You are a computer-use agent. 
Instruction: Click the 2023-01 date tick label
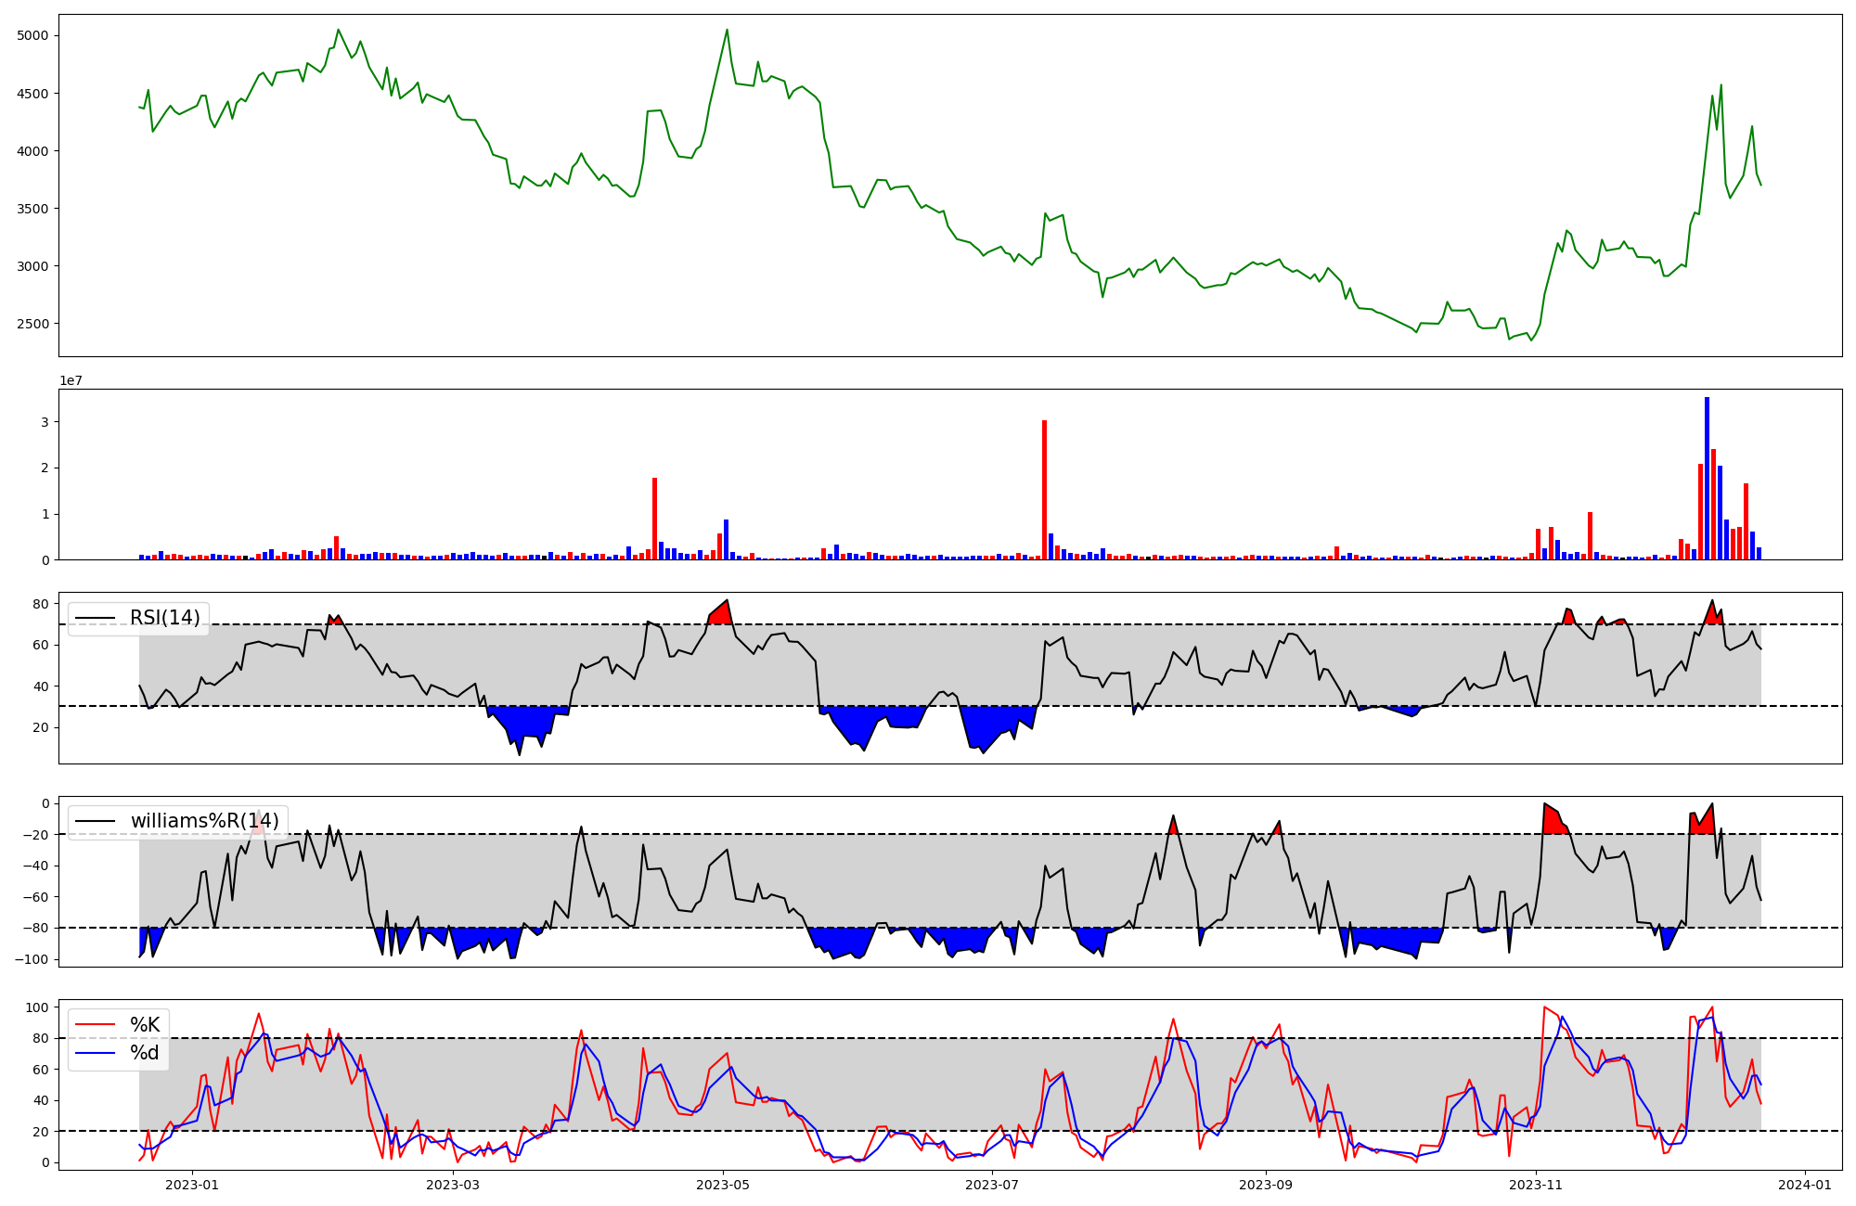point(192,1185)
